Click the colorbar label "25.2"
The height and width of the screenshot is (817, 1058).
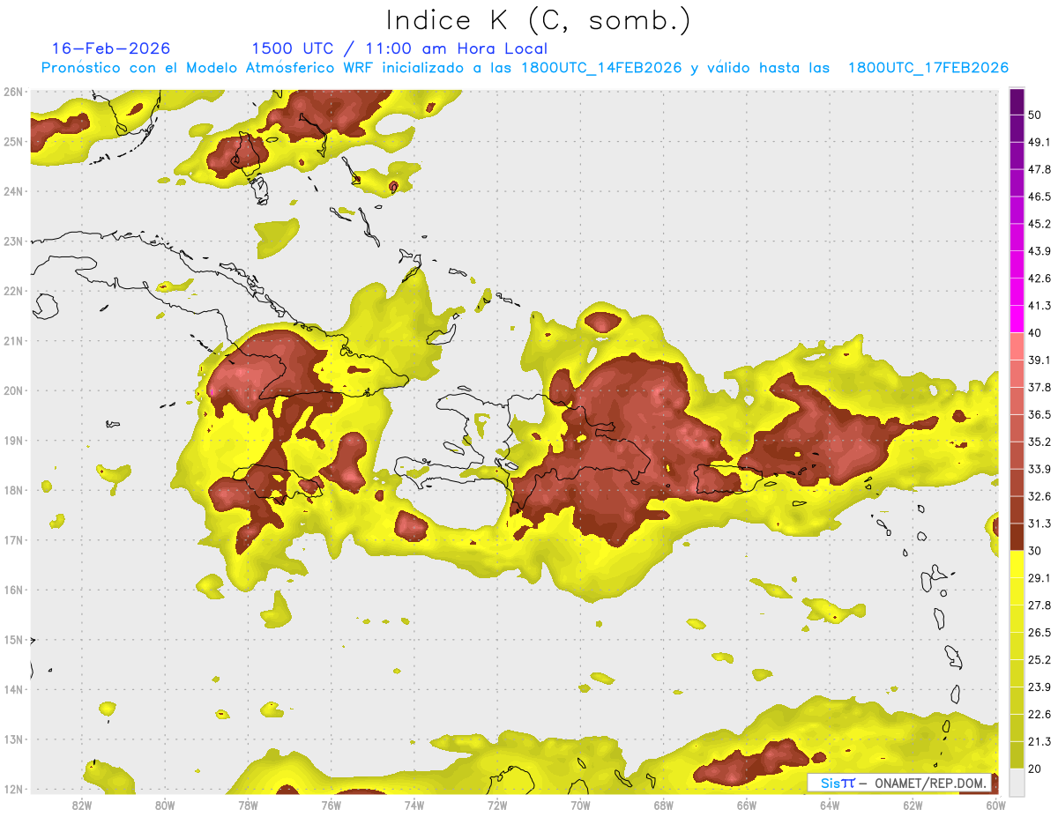point(1038,660)
